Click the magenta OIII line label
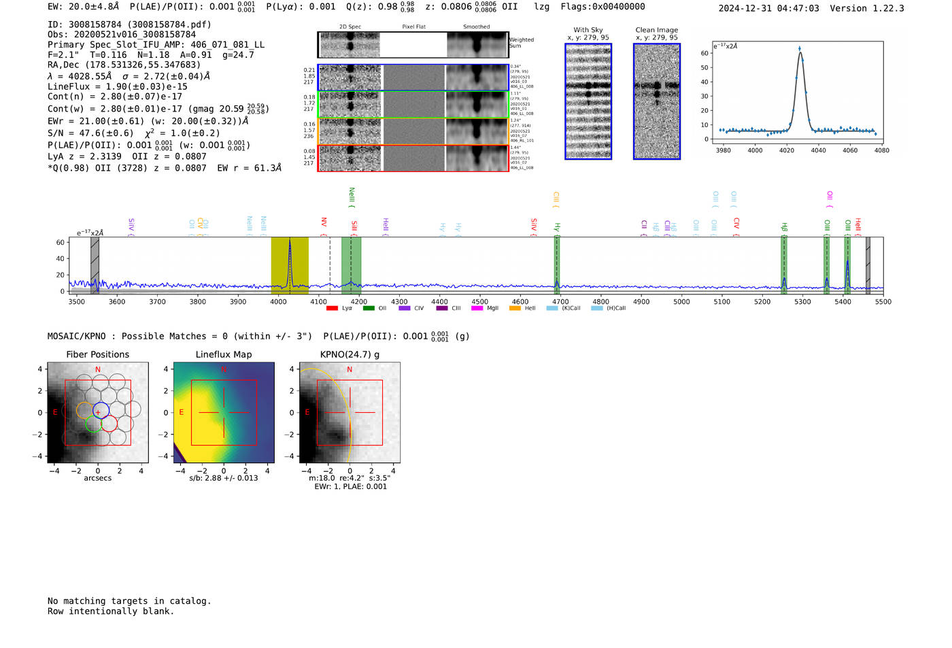The image size is (952, 648). 830,199
